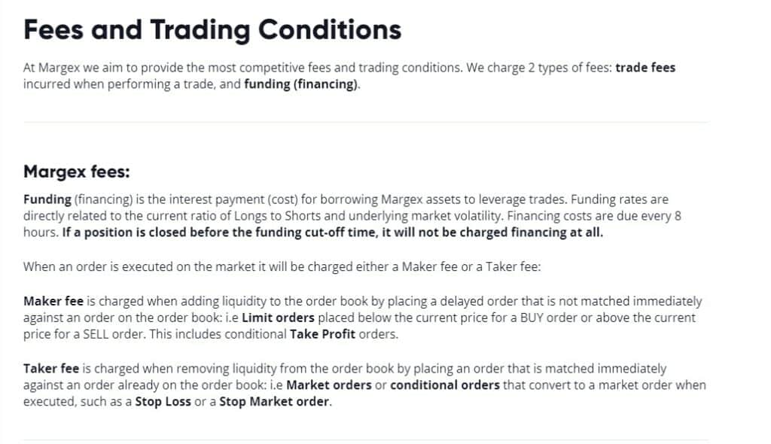The image size is (771, 444).
Task: Click the Financing costs due every 8 sentence
Action: pyautogui.click(x=594, y=216)
